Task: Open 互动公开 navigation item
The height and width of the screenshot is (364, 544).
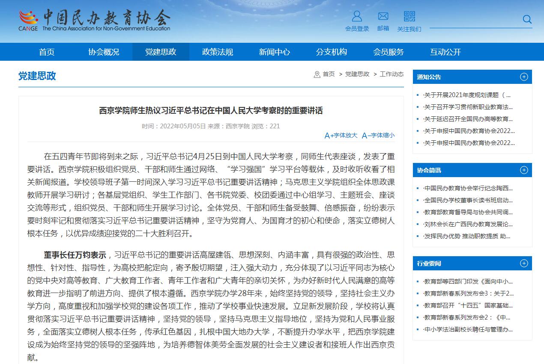Action: 445,52
